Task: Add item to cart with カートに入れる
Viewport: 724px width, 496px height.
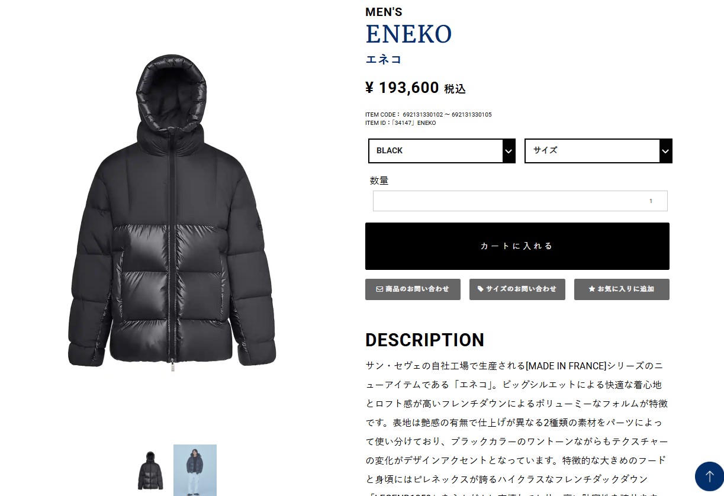Action: (517, 246)
